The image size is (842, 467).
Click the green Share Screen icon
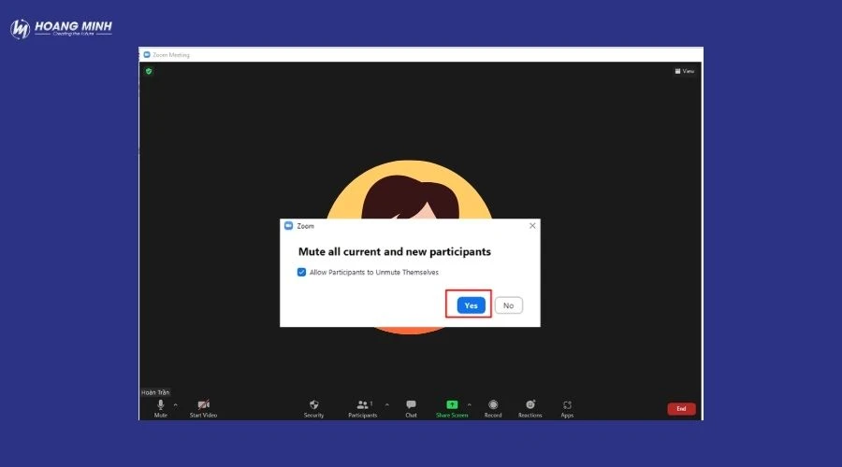click(x=452, y=404)
